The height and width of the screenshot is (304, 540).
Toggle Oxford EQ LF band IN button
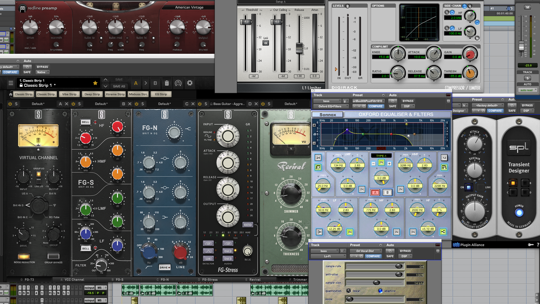tap(350, 232)
